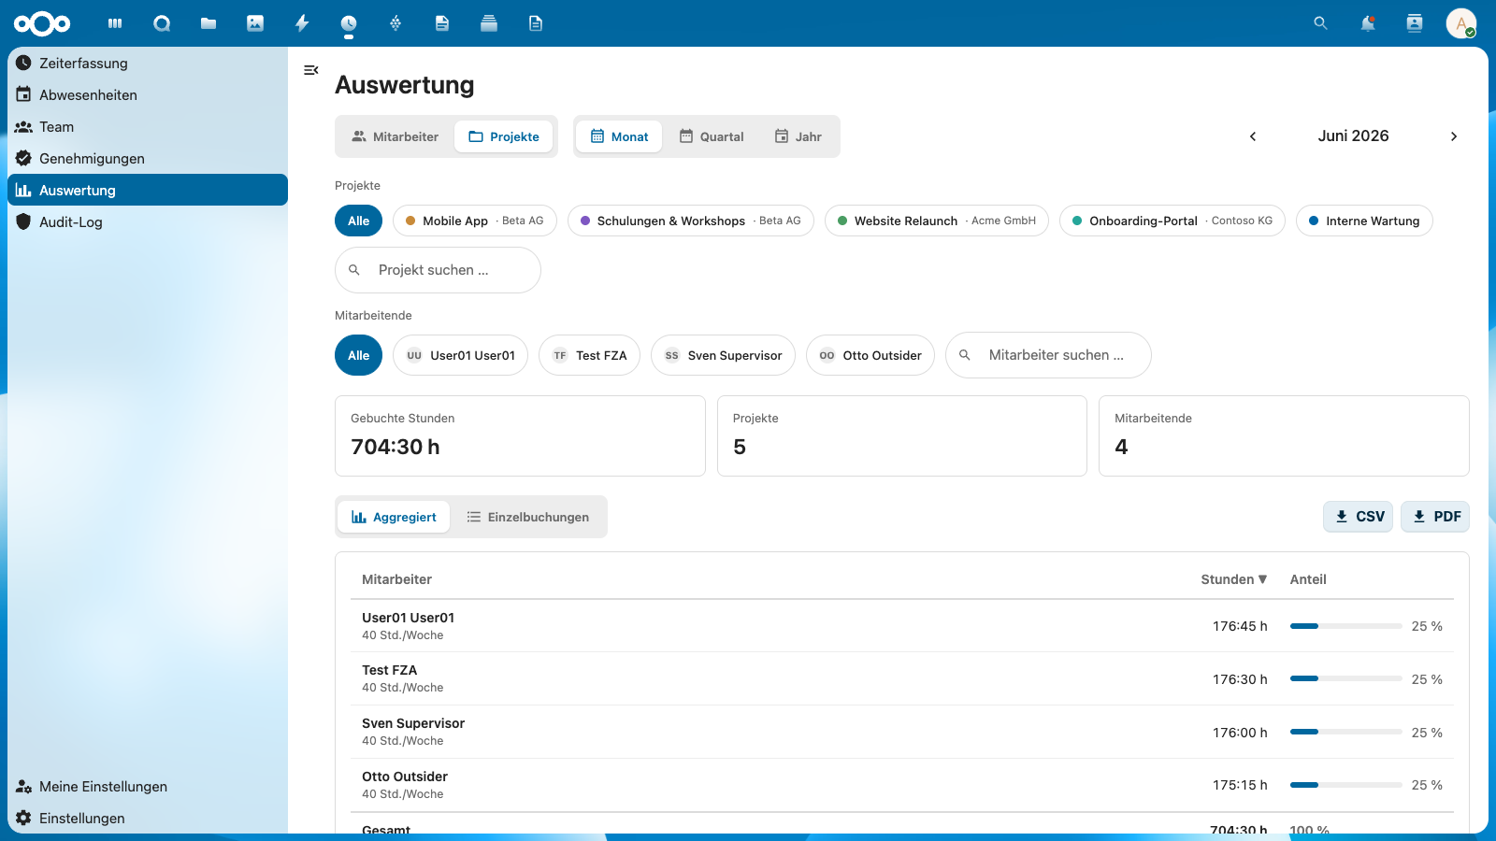The height and width of the screenshot is (841, 1496).
Task: Open the notifications bell
Action: [x=1368, y=23]
